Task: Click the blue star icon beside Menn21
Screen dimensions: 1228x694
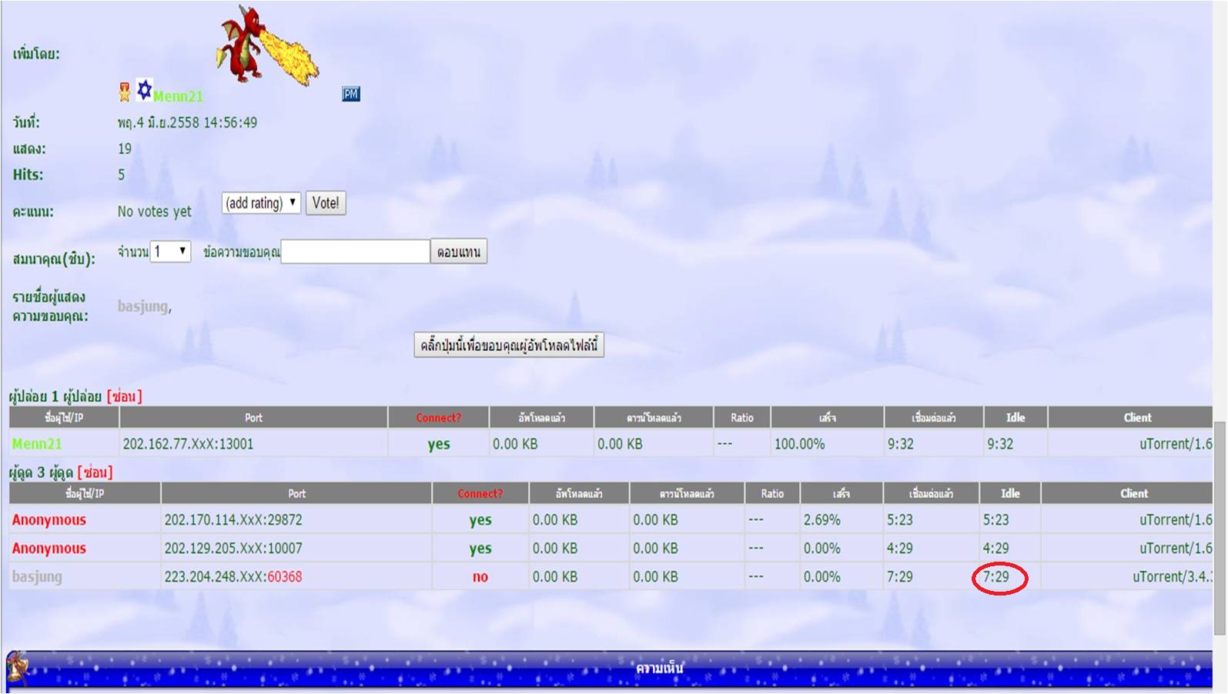Action: (144, 90)
